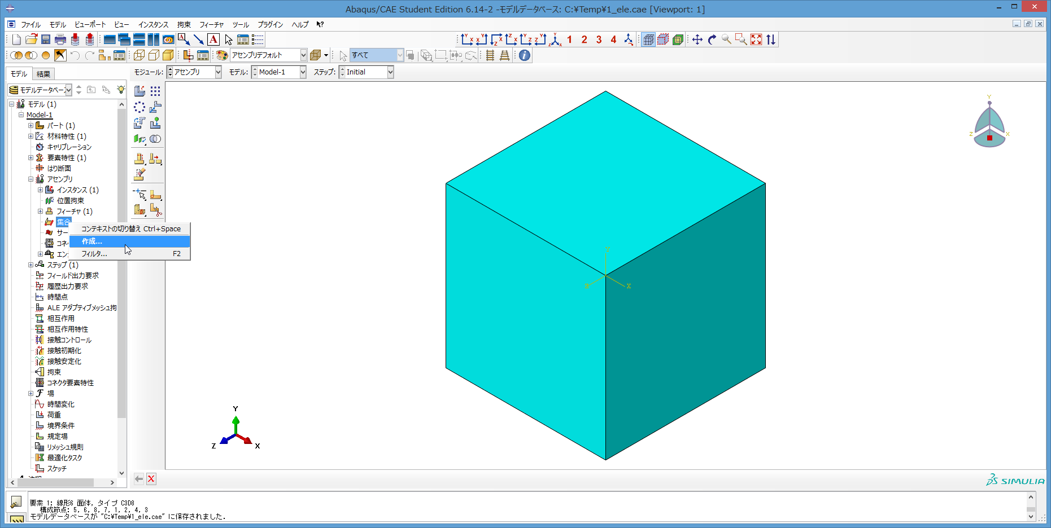Screen dimensions: 1051x528
Task: Expand the 材料特性 (1) tree node
Action: (31, 137)
